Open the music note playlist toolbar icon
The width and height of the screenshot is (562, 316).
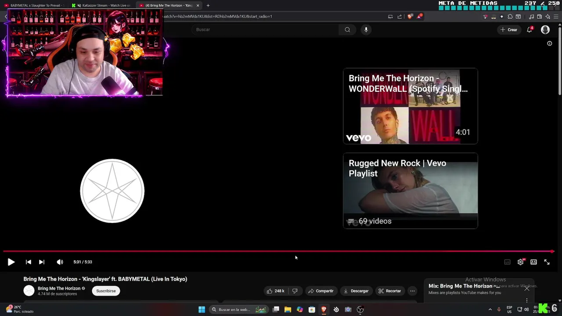pyautogui.click(x=531, y=17)
